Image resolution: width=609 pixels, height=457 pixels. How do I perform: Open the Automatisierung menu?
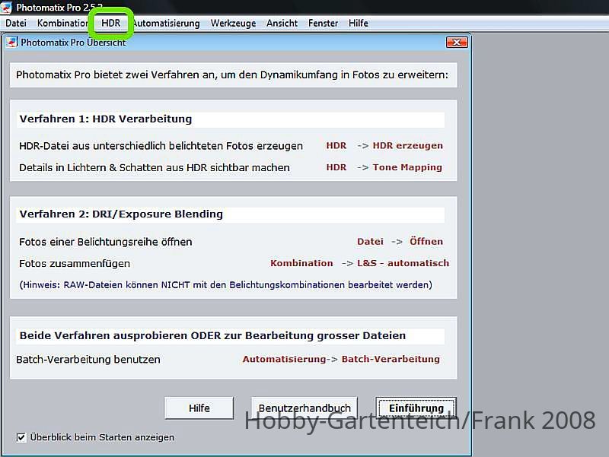click(166, 24)
